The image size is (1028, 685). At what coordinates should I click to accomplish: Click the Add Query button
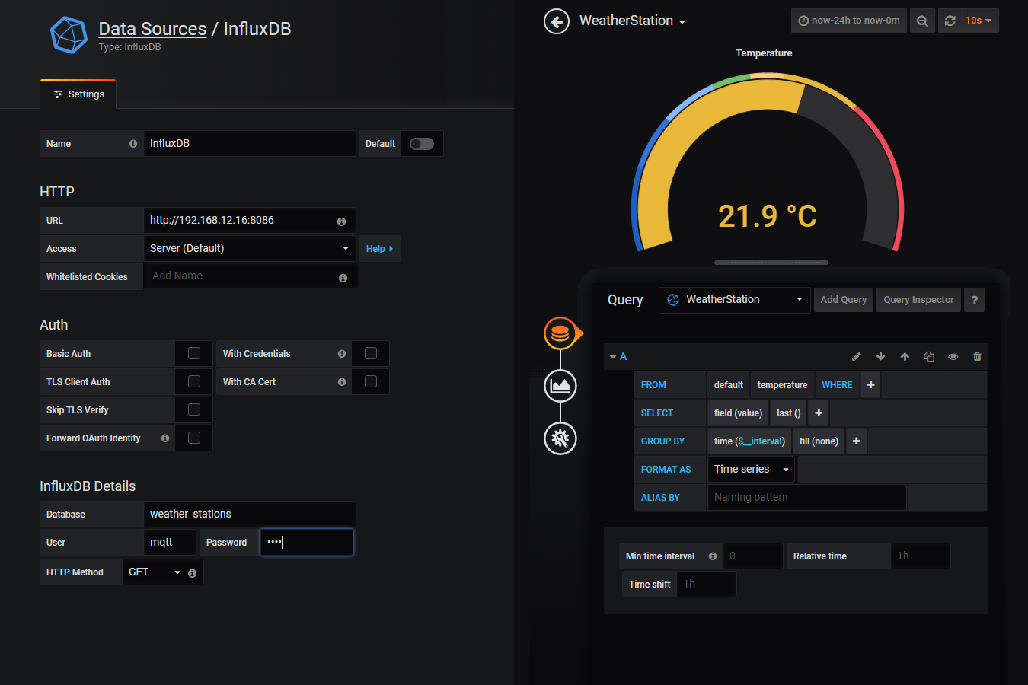click(844, 300)
